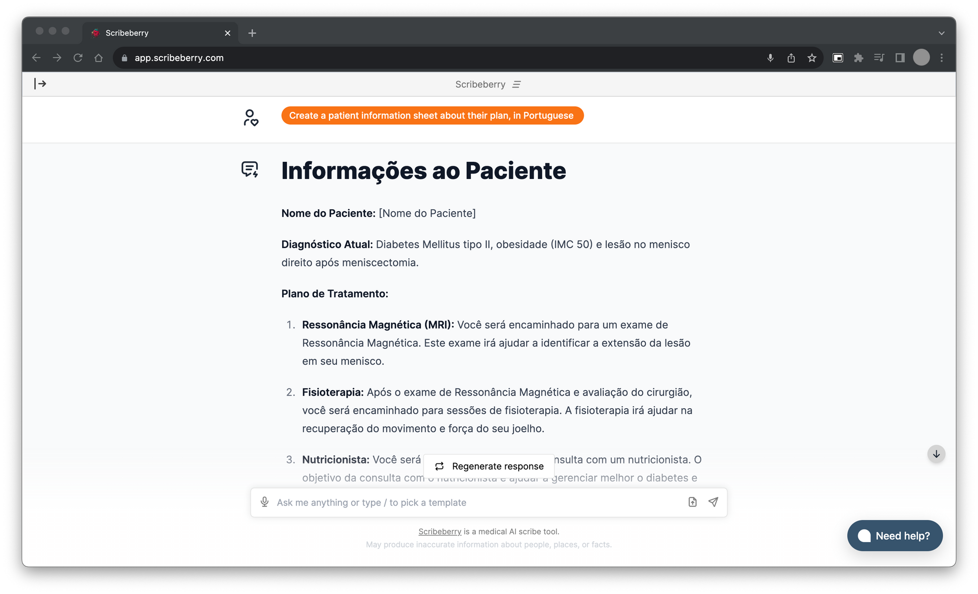
Task: Bookmark page with star icon
Action: [812, 58]
